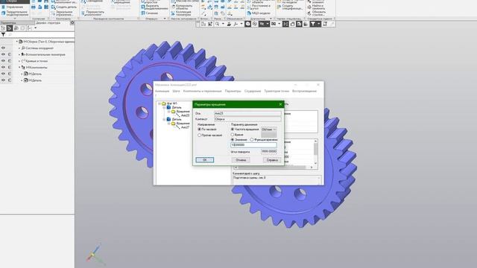
Task: Click vertical scrollbar in animation window list
Action: pos(315,149)
